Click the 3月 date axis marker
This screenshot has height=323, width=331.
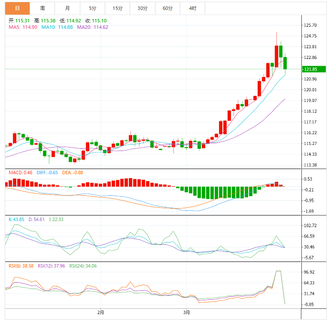click(186, 312)
